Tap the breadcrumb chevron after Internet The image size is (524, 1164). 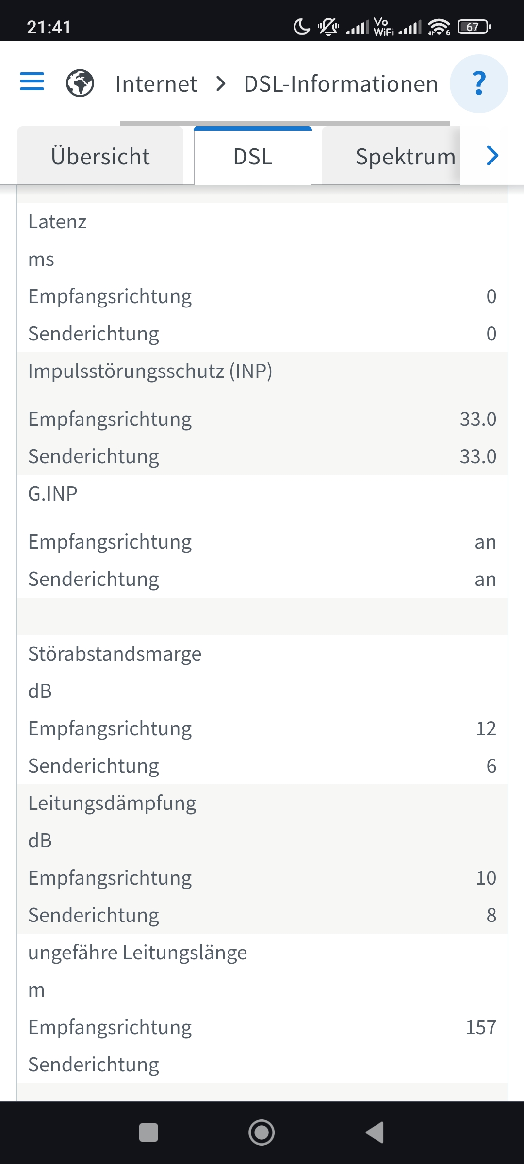click(x=221, y=84)
